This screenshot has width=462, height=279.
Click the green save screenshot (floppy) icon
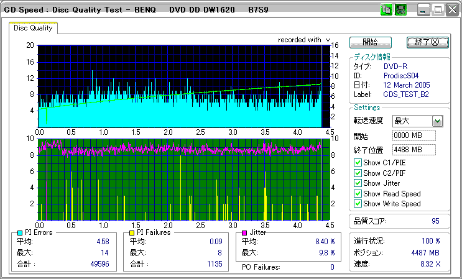click(x=401, y=10)
